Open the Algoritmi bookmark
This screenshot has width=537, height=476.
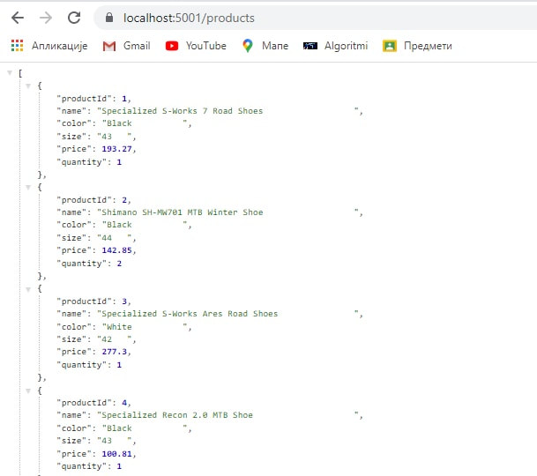point(336,46)
